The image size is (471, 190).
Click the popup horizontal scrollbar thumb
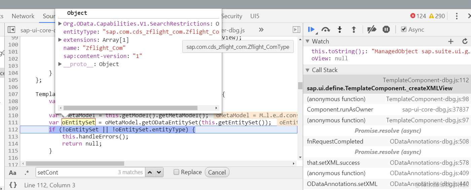[130, 108]
